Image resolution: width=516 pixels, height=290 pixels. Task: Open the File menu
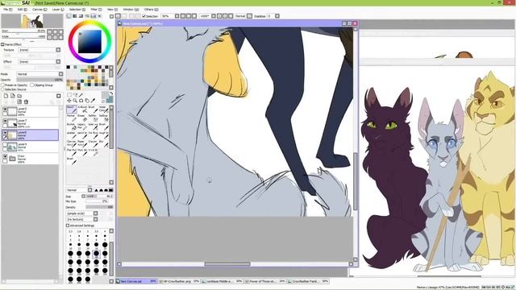(x=7, y=10)
